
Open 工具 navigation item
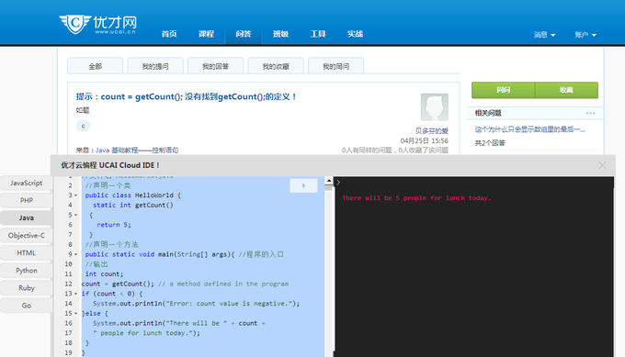click(x=318, y=34)
